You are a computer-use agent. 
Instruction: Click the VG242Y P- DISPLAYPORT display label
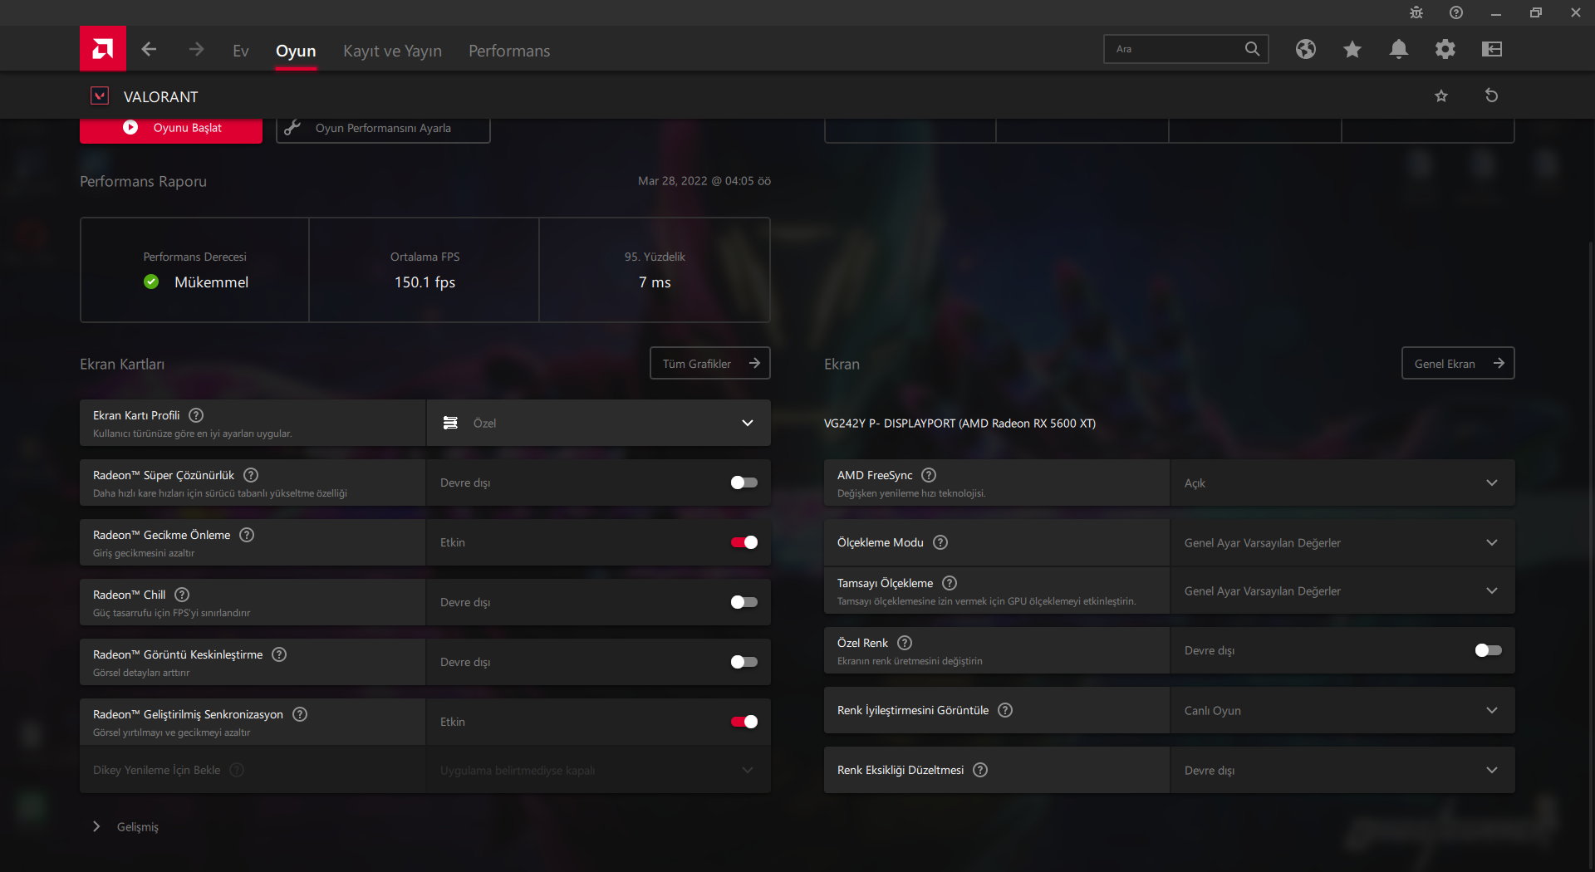coord(959,424)
